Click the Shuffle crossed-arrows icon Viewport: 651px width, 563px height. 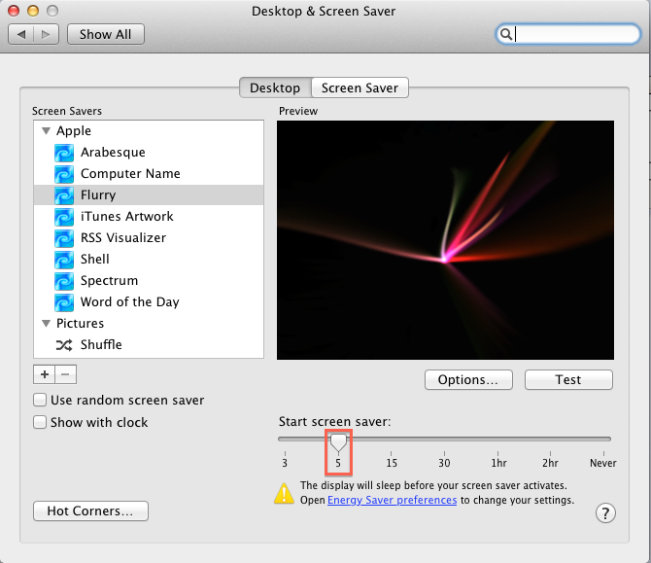pos(64,345)
